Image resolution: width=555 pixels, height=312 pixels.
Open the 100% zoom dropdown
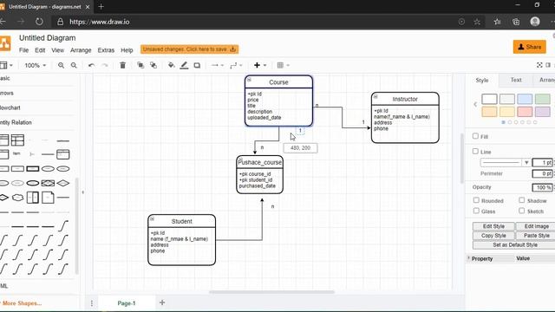36,66
